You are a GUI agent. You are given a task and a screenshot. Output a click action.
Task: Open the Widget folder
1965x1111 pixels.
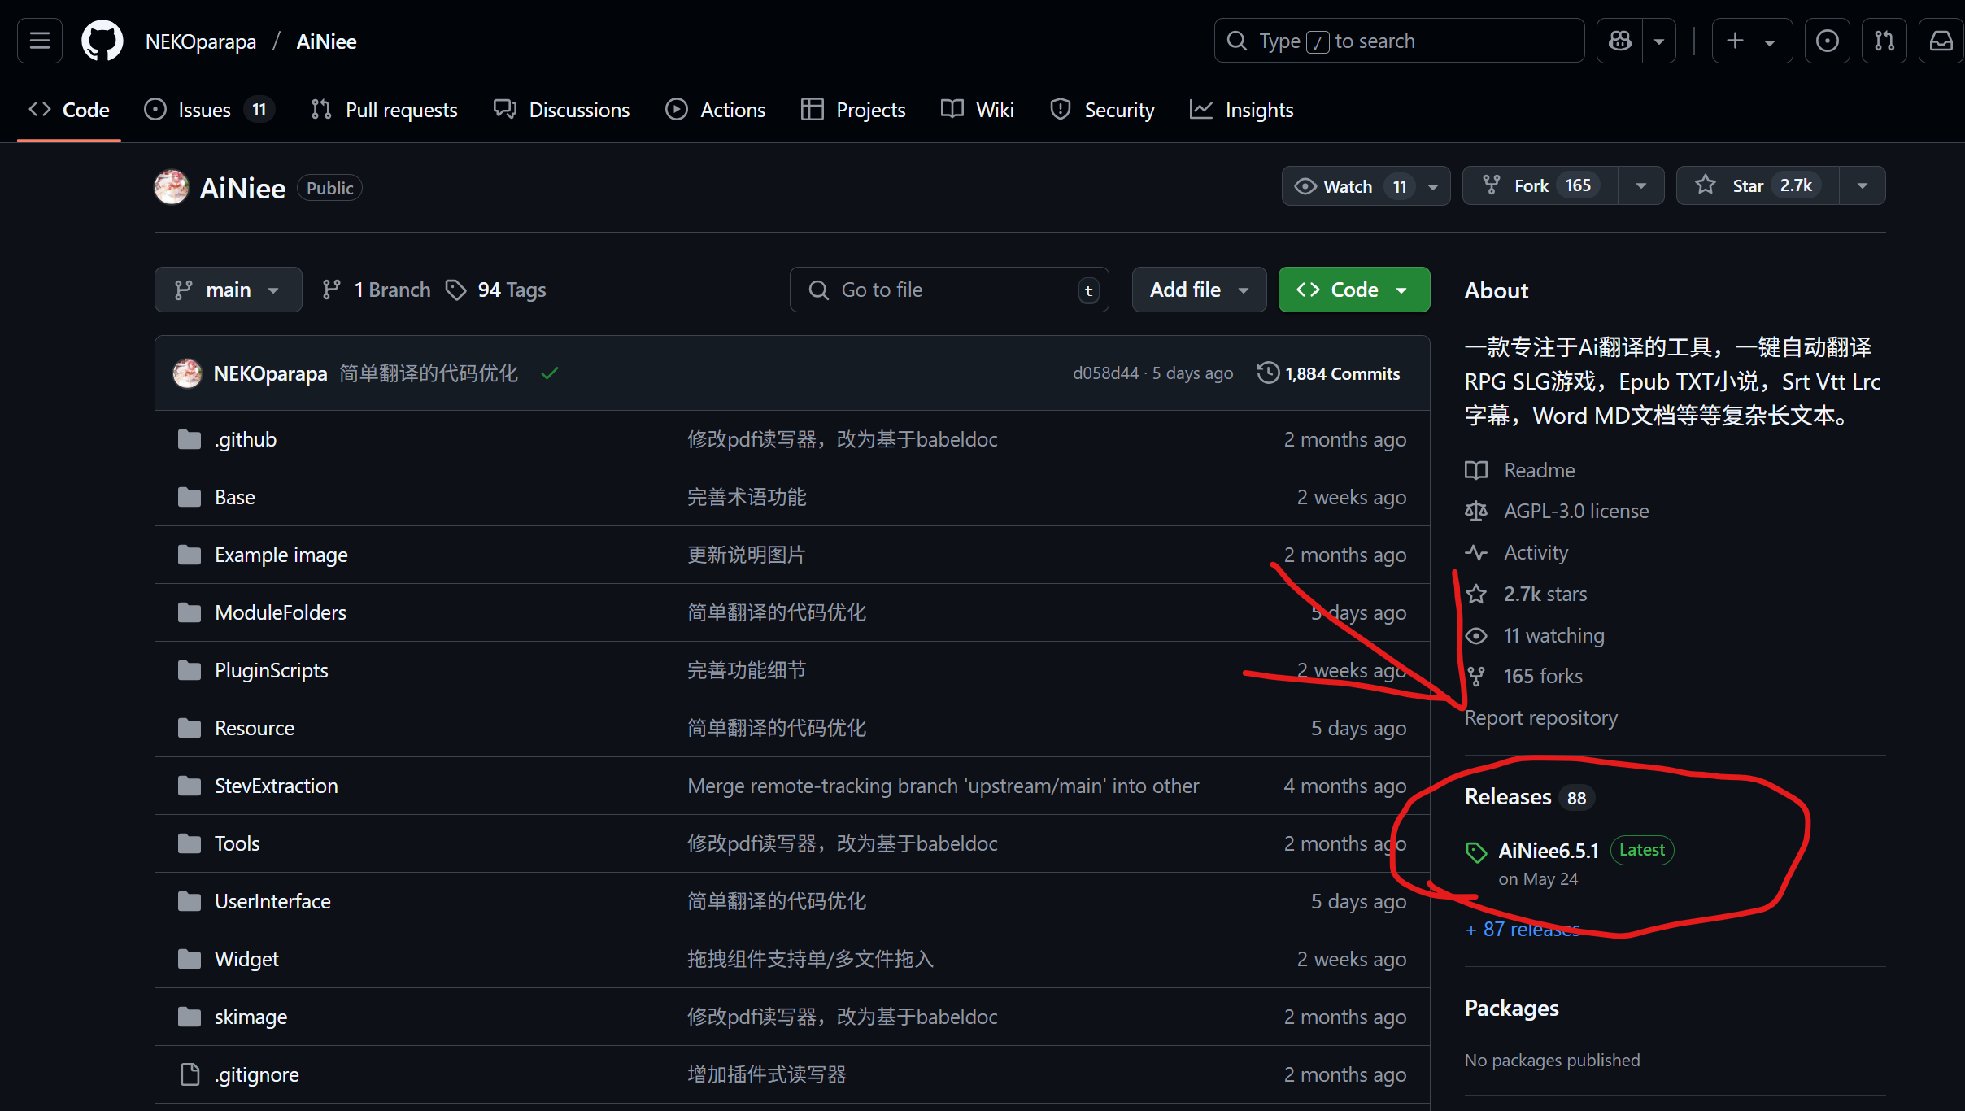point(247,959)
